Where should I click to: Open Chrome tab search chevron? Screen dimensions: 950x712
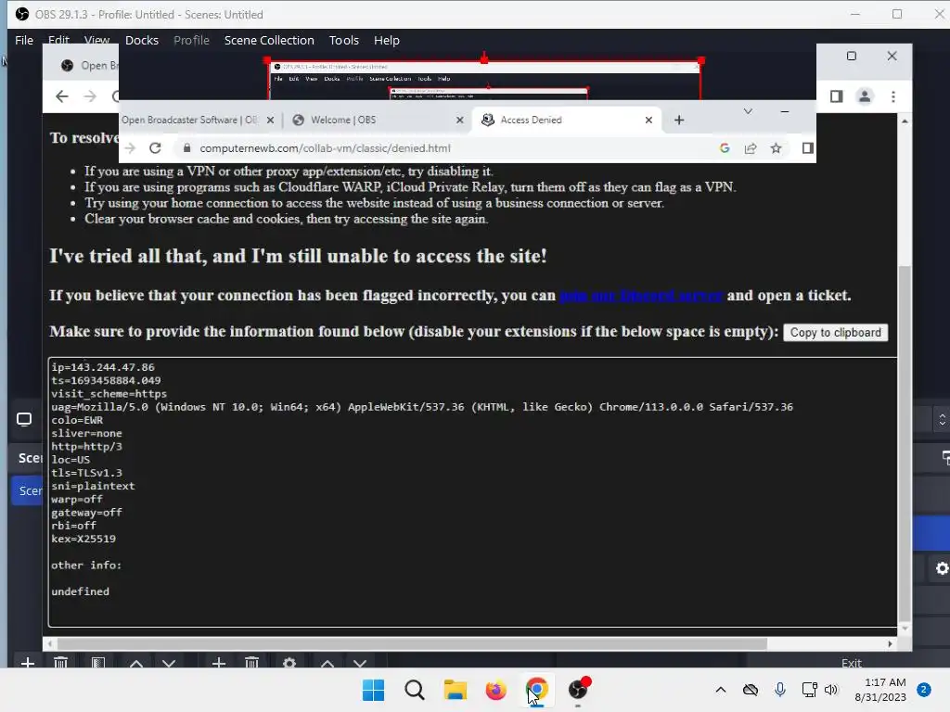click(749, 111)
